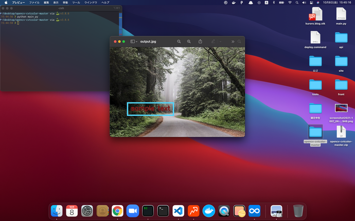The image size is (355, 221).
Task: Select the api folder on desktop
Action: pyautogui.click(x=341, y=39)
